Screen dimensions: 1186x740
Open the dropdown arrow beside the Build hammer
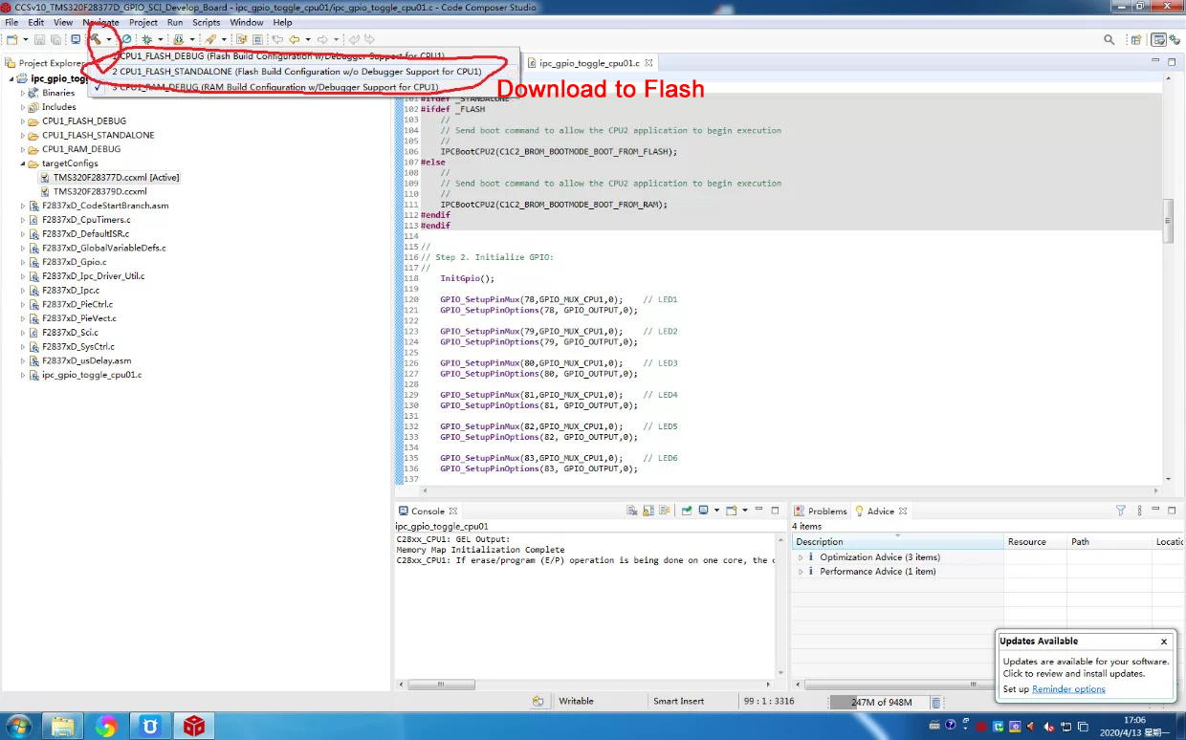(109, 39)
